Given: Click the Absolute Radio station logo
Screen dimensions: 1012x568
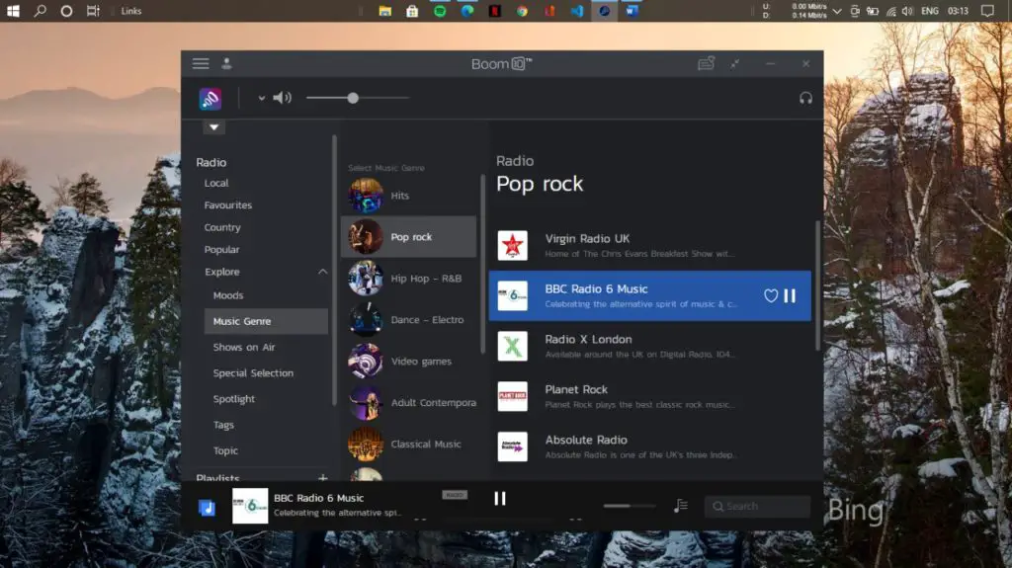Looking at the screenshot, I should click(x=513, y=446).
